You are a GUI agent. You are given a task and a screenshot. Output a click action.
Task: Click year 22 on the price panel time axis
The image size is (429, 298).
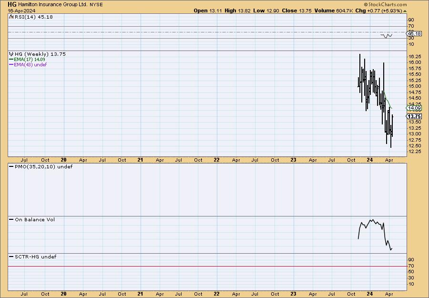tap(217, 160)
